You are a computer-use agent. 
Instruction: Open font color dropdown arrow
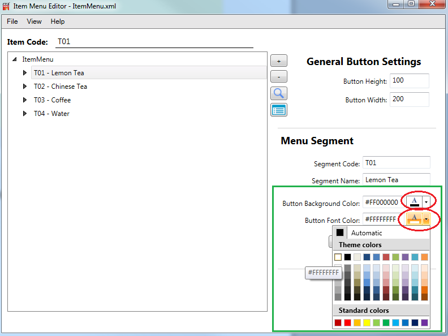coord(426,219)
